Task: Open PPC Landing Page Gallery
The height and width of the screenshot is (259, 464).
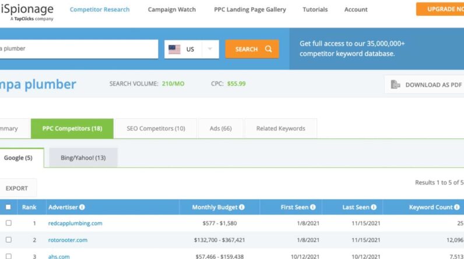Action: coord(250,9)
